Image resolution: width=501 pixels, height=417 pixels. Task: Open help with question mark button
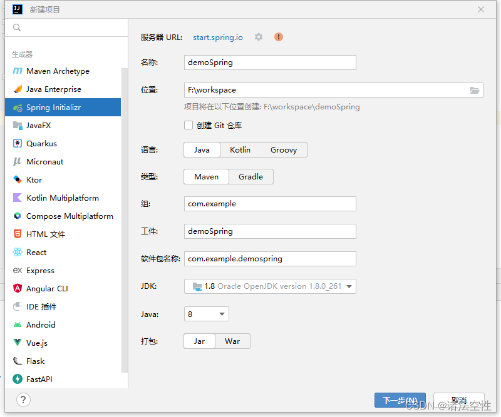[x=23, y=399]
